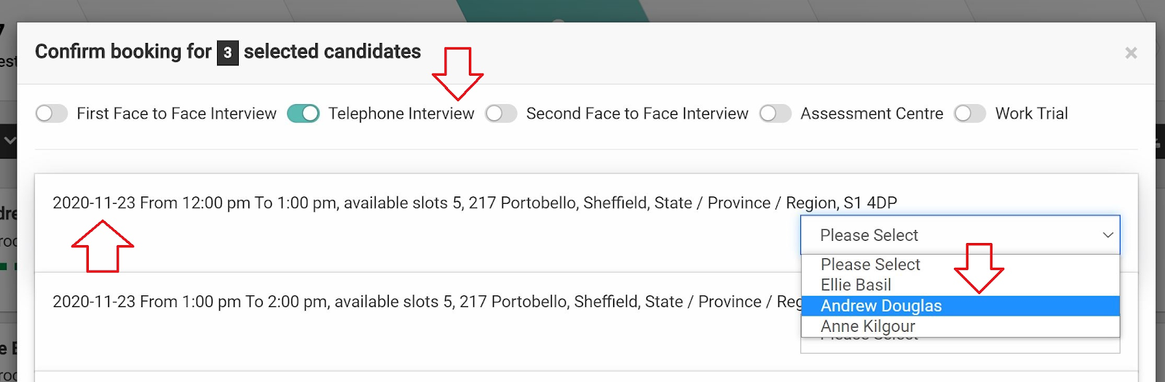Enable the First Face to Face Interview toggle

52,114
